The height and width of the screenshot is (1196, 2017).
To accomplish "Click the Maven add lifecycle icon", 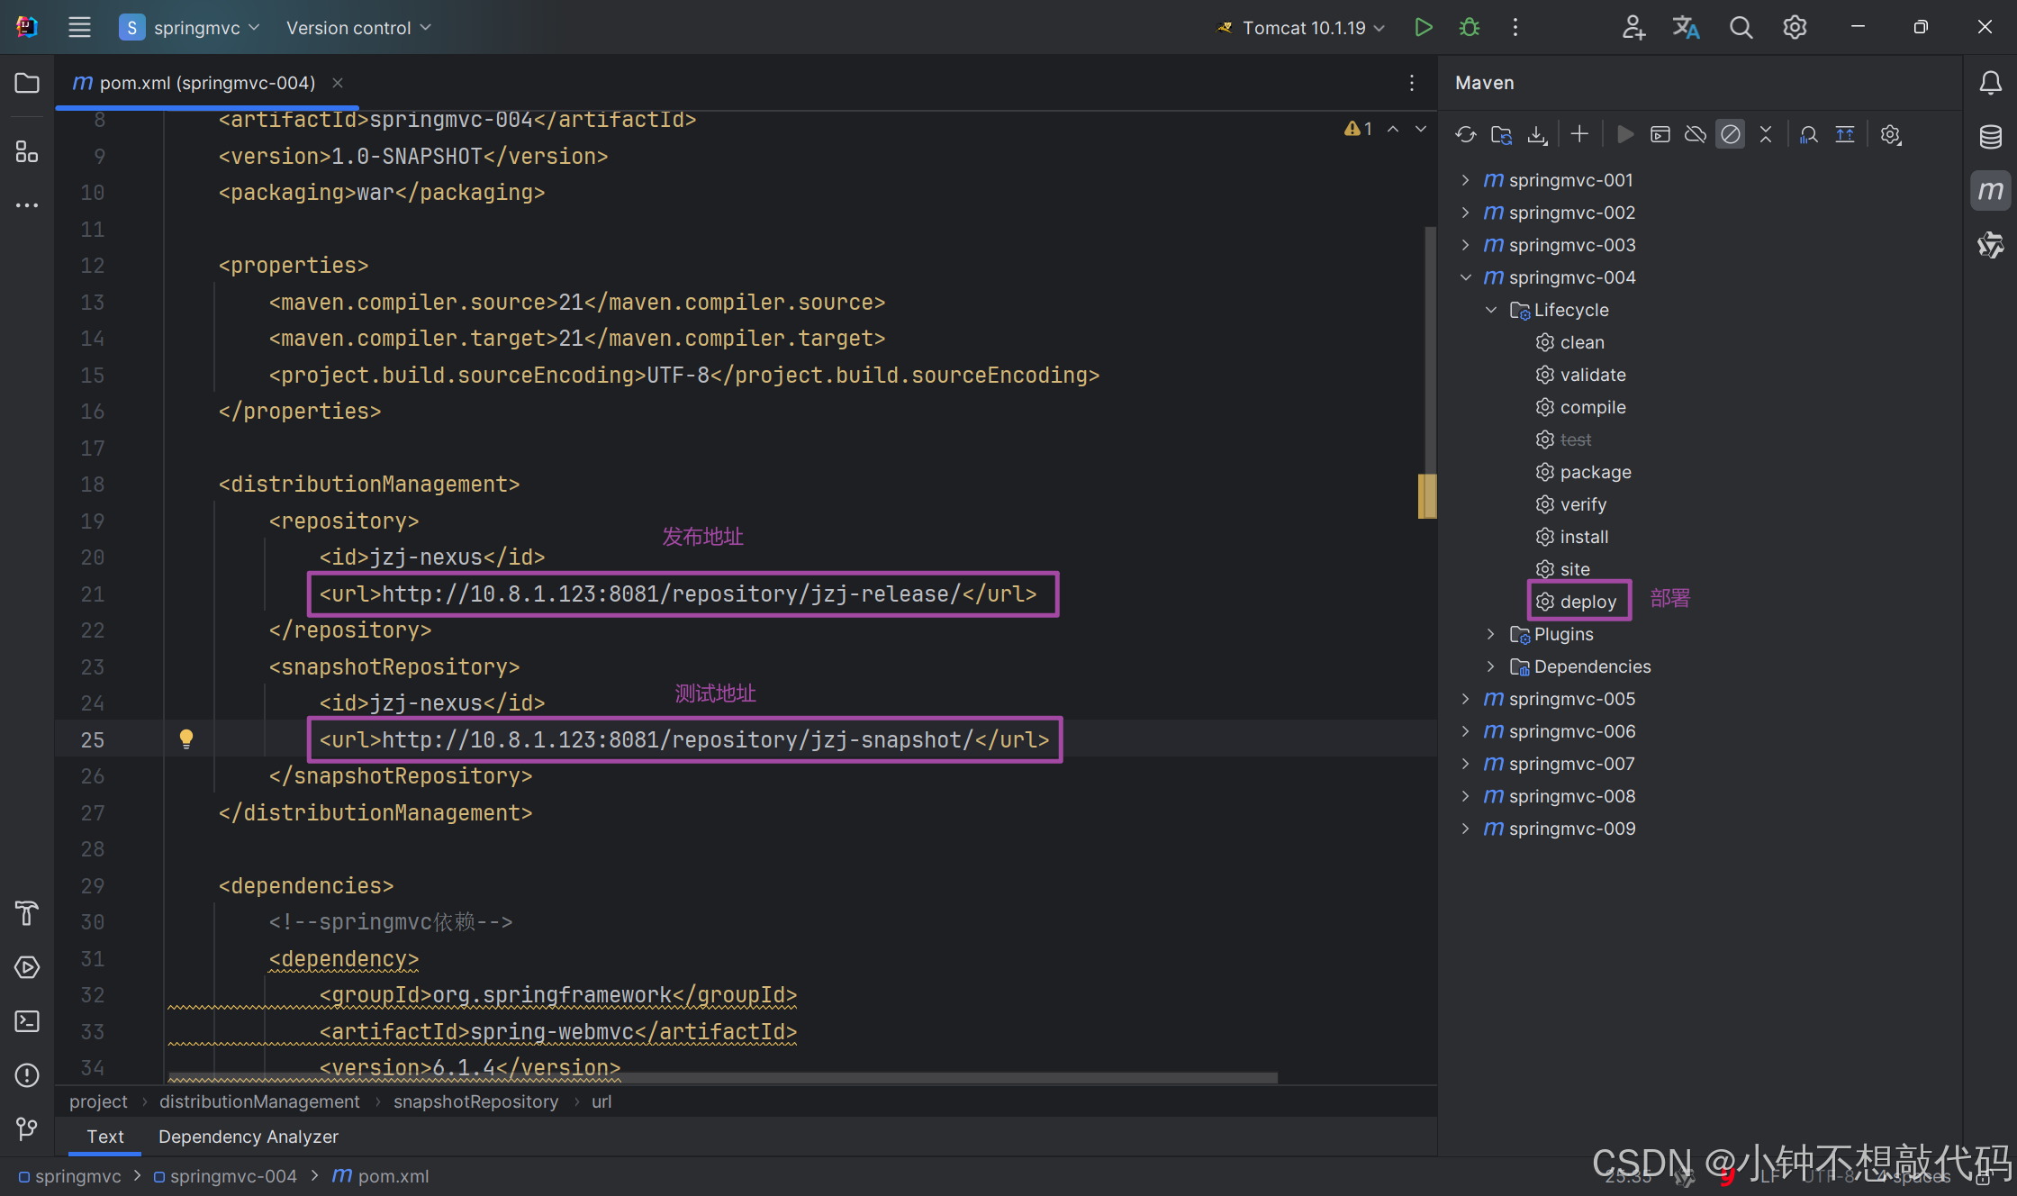I will point(1578,132).
